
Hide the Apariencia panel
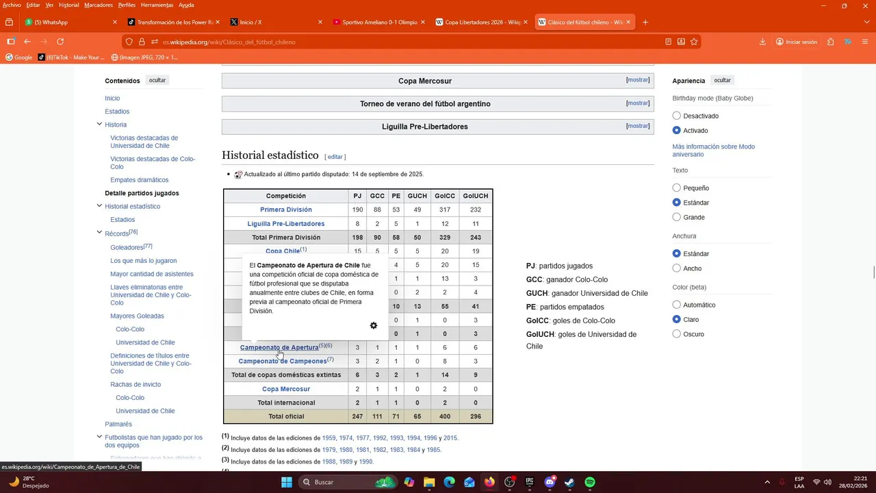(x=723, y=80)
